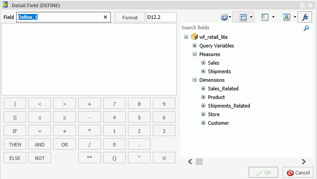The width and height of the screenshot is (317, 179).
Task: Click the Format button
Action: point(130,17)
